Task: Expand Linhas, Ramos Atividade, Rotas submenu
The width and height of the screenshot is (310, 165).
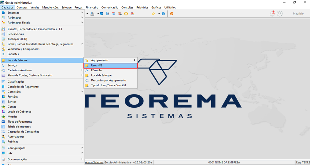Action: (82, 44)
